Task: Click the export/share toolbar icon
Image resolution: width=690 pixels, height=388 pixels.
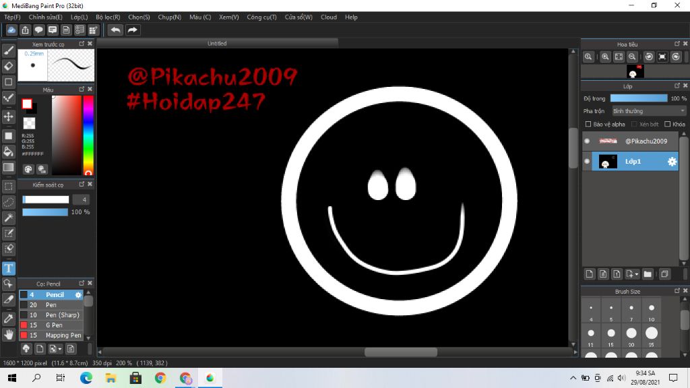Action: coord(25,30)
